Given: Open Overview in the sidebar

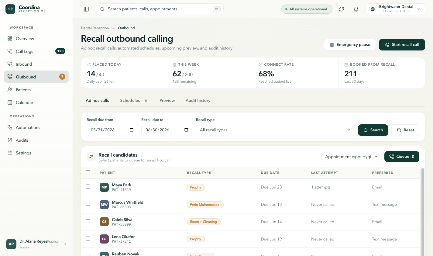Looking at the screenshot, I should click(x=36, y=39).
